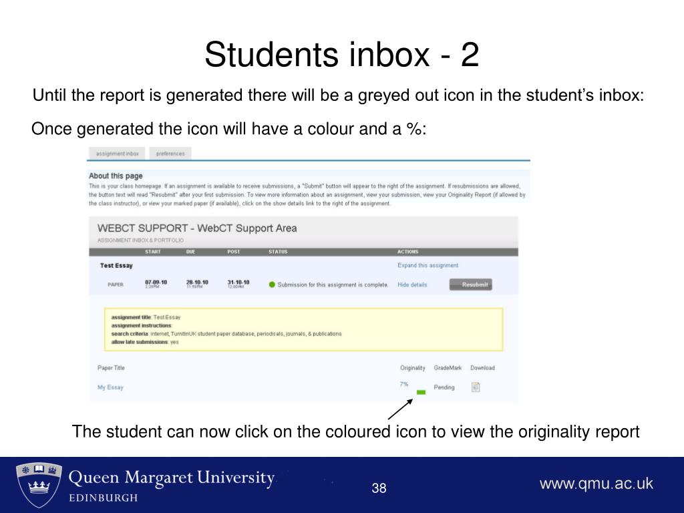Click the allow late submissions: yes line
684x513 pixels.
(x=145, y=342)
